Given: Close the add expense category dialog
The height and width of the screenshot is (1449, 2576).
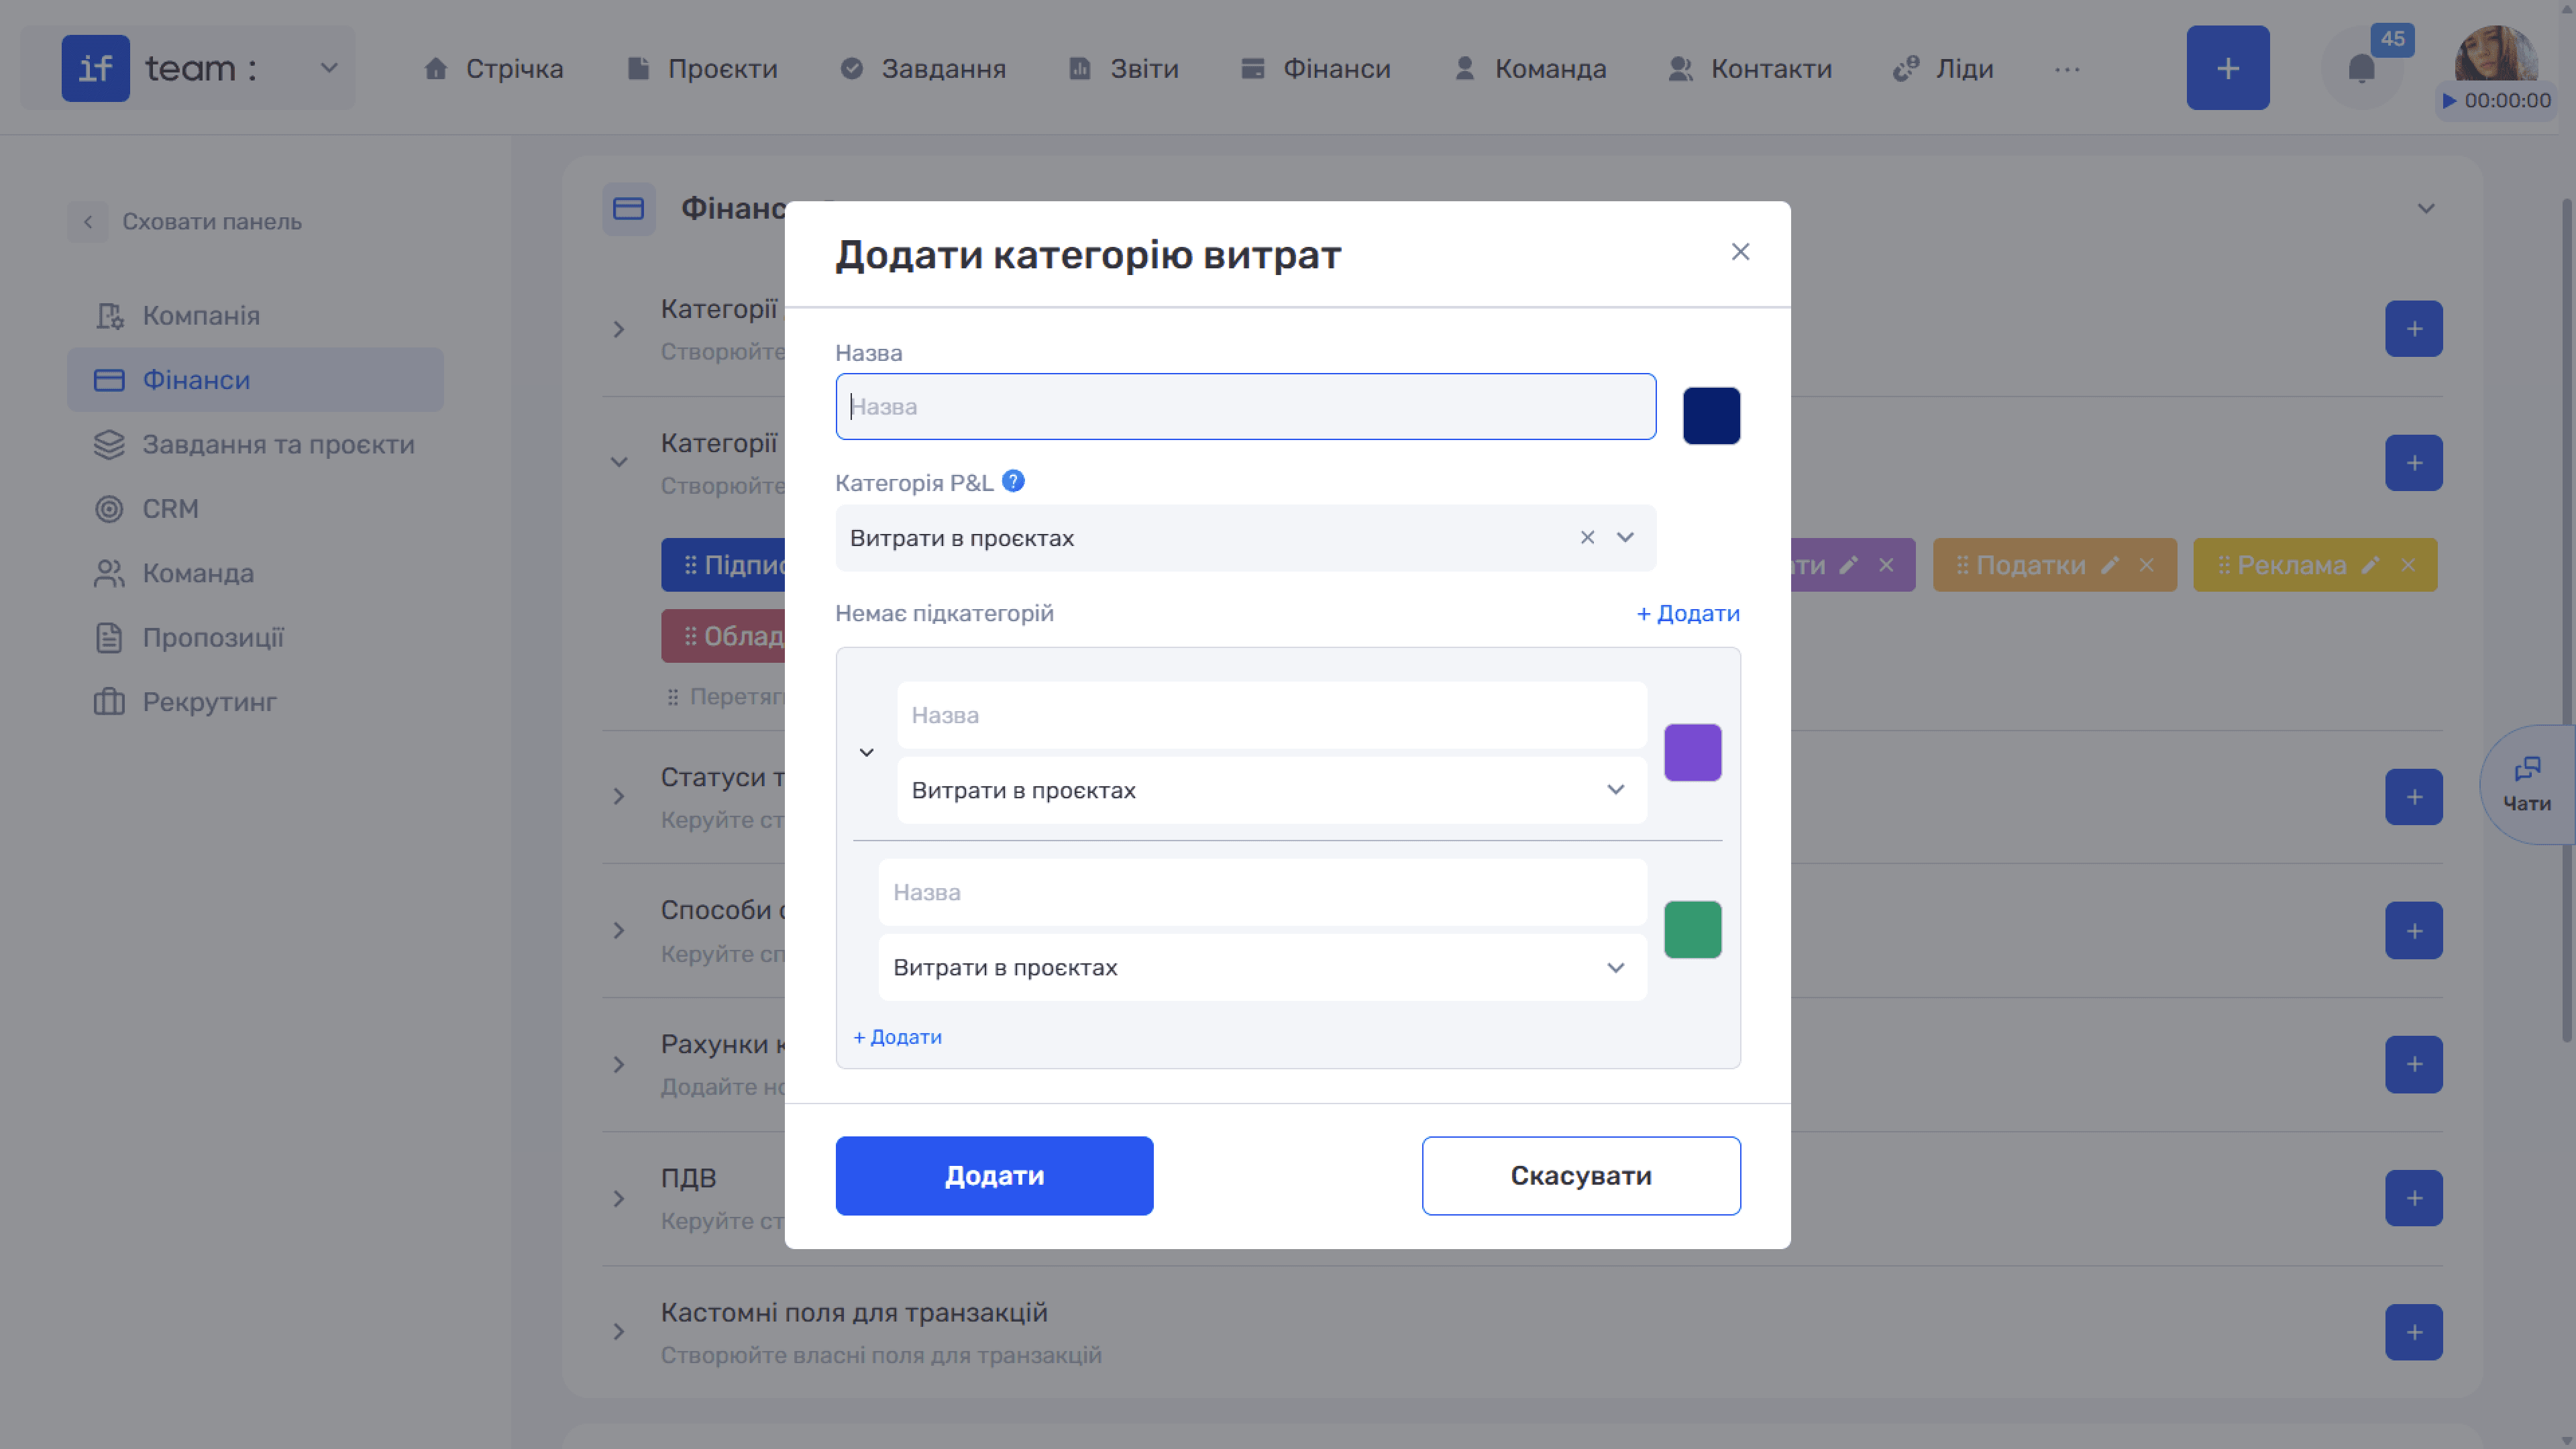Looking at the screenshot, I should pyautogui.click(x=1740, y=252).
